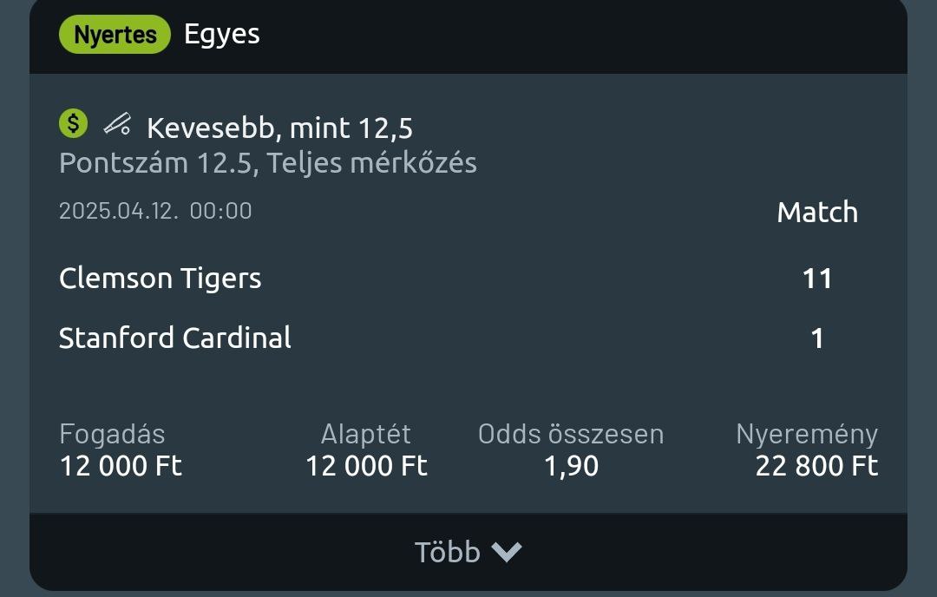Click the Nyeremény label
The width and height of the screenshot is (937, 597).
tap(807, 434)
